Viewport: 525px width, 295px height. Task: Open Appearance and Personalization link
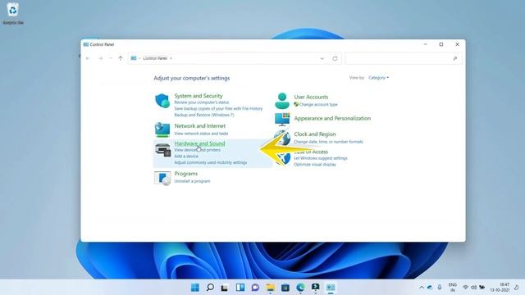[x=332, y=118]
